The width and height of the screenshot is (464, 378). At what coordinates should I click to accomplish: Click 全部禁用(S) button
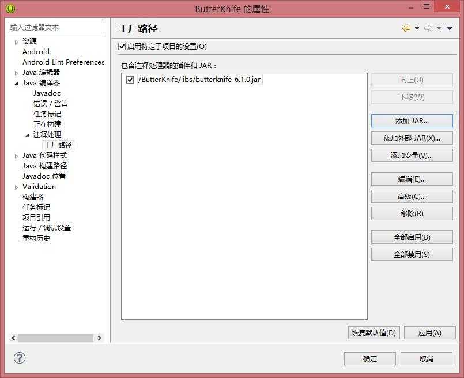pos(412,254)
